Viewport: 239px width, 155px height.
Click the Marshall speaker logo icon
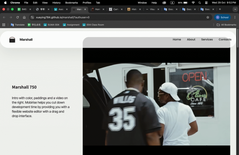pyautogui.click(x=12, y=40)
